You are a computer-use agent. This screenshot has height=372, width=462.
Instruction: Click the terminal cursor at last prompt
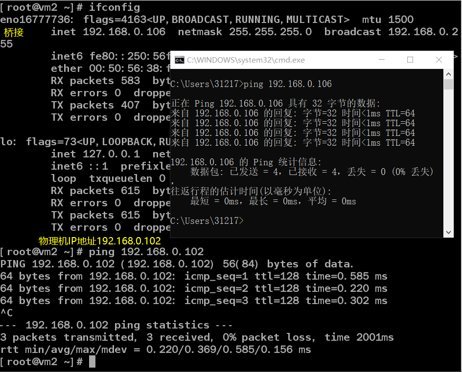coord(92,362)
